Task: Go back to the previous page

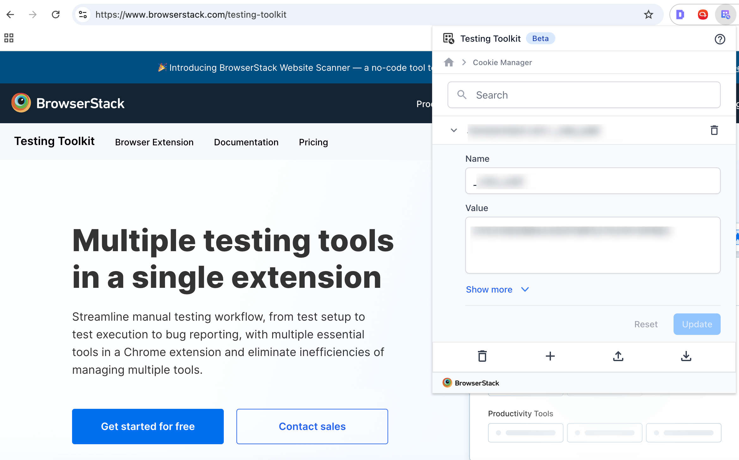Action: click(x=10, y=15)
